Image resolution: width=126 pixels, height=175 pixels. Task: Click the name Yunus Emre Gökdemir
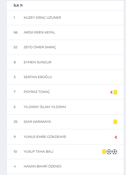click(x=45, y=137)
